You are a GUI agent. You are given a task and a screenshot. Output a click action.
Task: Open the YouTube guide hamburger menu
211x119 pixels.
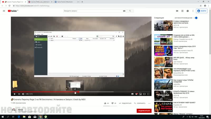[4, 11]
